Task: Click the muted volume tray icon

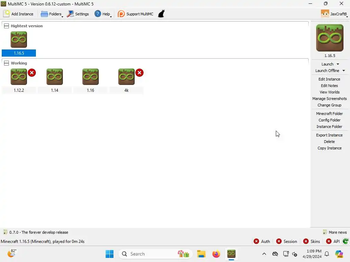Action: 295,254
